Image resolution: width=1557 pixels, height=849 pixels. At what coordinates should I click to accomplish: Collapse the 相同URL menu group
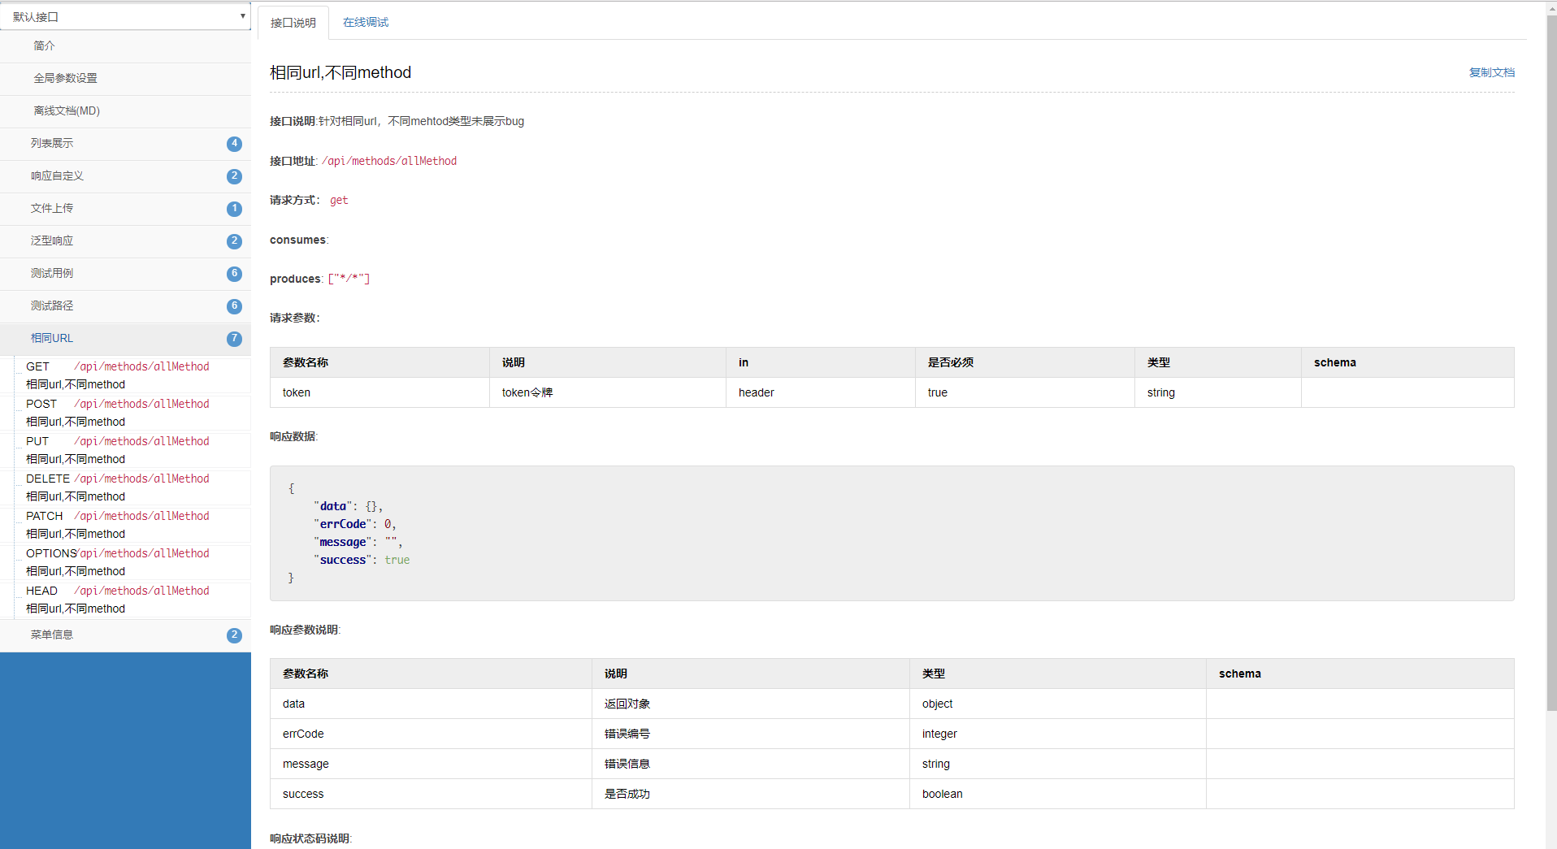coord(125,339)
